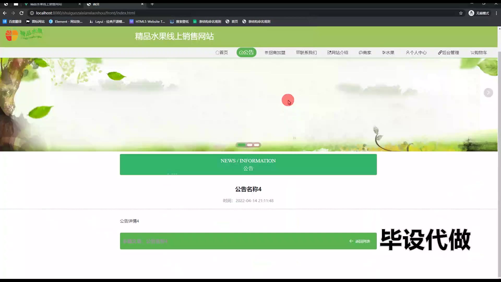This screenshot has height=282, width=501.
Task: Open 个人中心 in the navigation
Action: pos(416,52)
